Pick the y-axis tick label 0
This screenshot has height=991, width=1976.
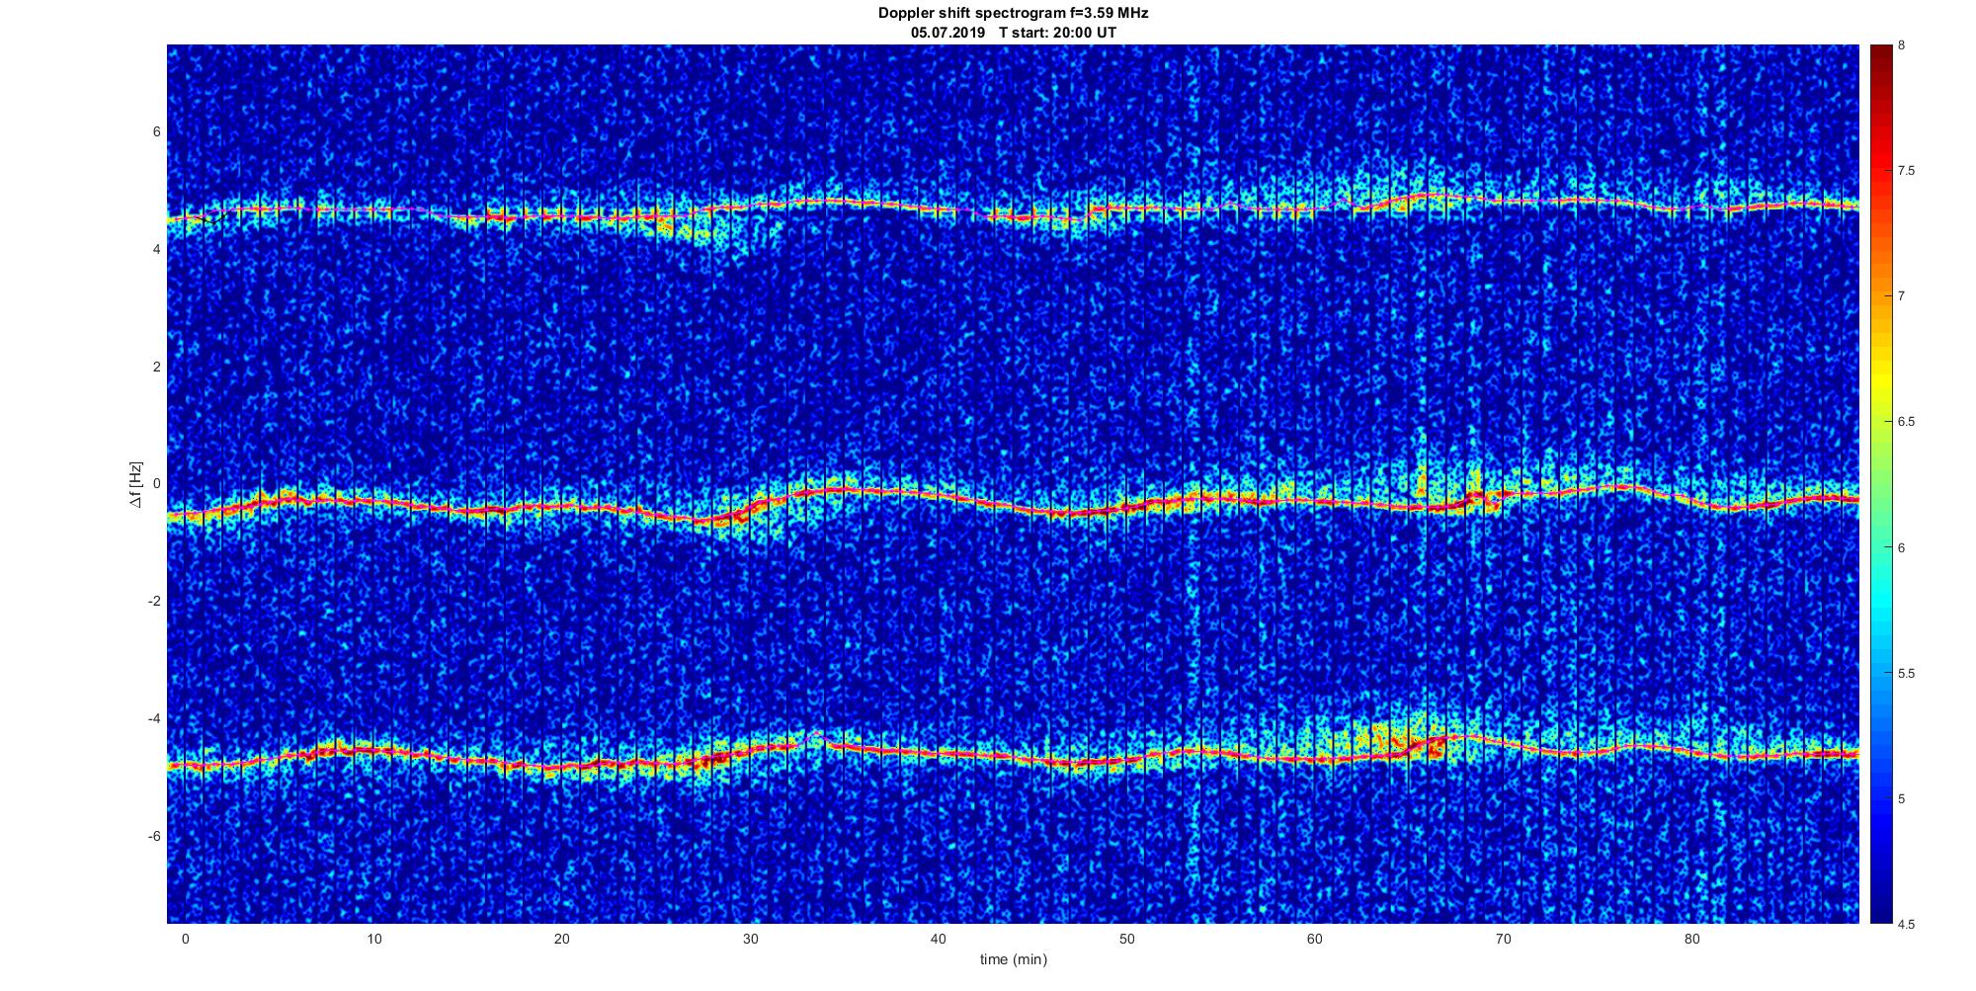pos(157,484)
